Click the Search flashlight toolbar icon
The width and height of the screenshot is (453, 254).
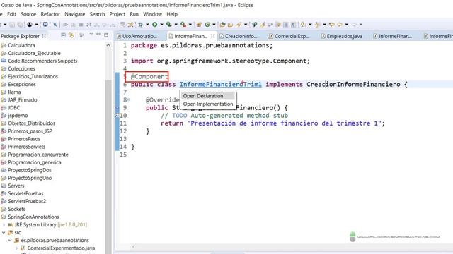239,25
